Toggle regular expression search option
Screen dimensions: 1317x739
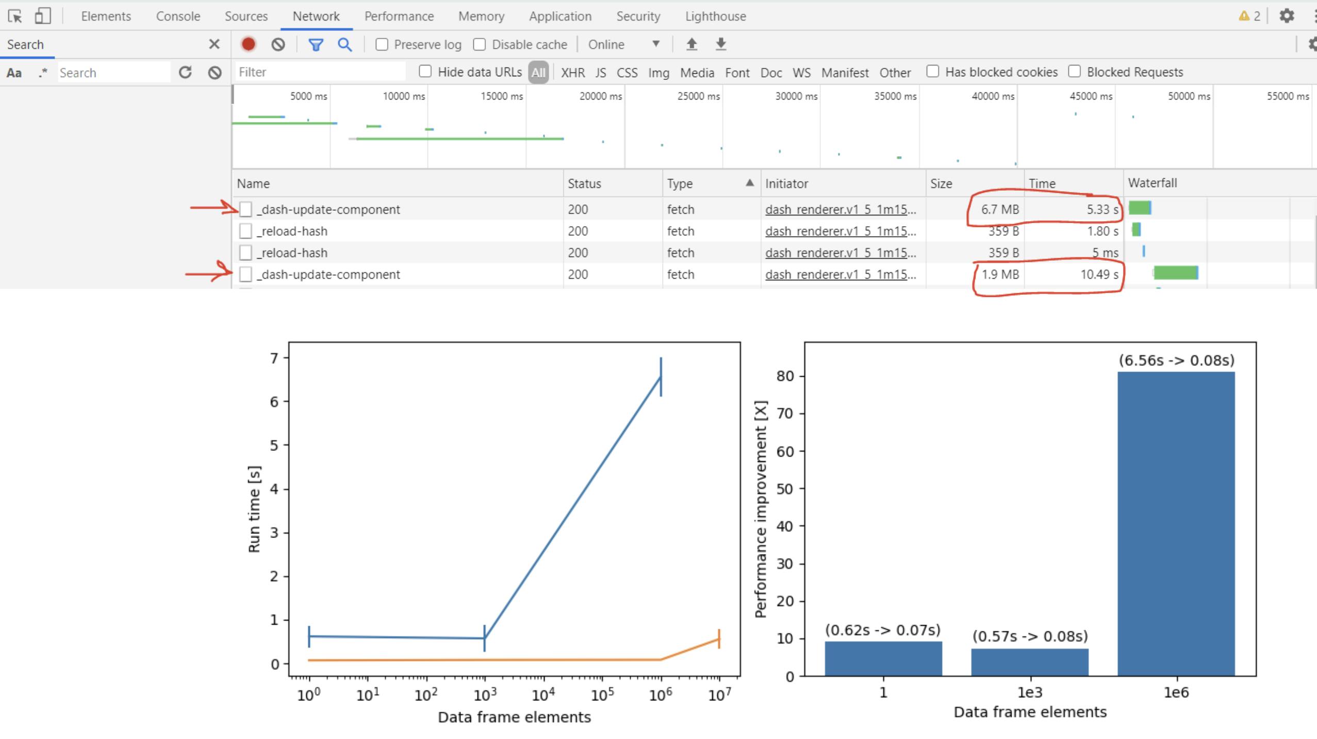click(x=43, y=73)
